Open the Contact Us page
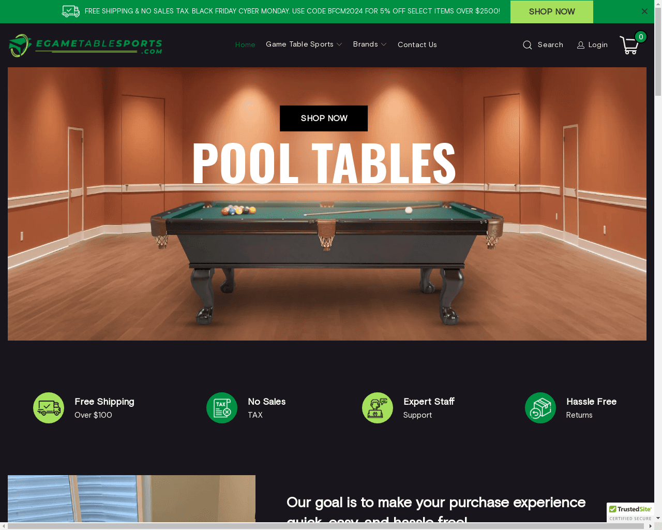 click(417, 45)
